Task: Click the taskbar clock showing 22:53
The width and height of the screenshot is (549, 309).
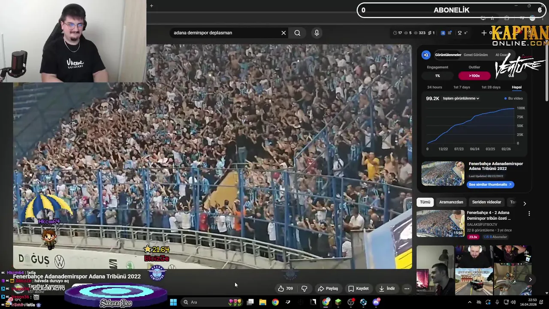Action: point(529,302)
